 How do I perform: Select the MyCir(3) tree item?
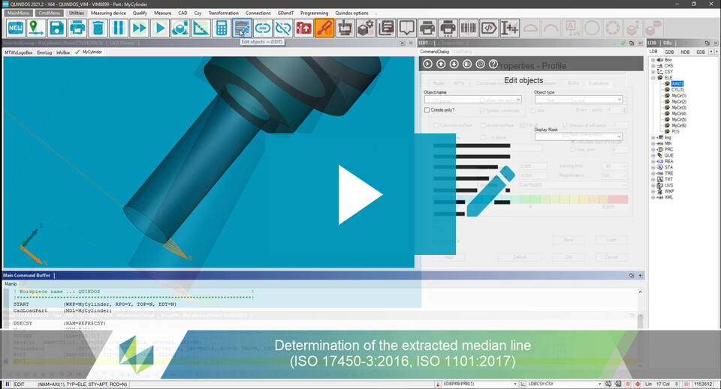pyautogui.click(x=679, y=107)
